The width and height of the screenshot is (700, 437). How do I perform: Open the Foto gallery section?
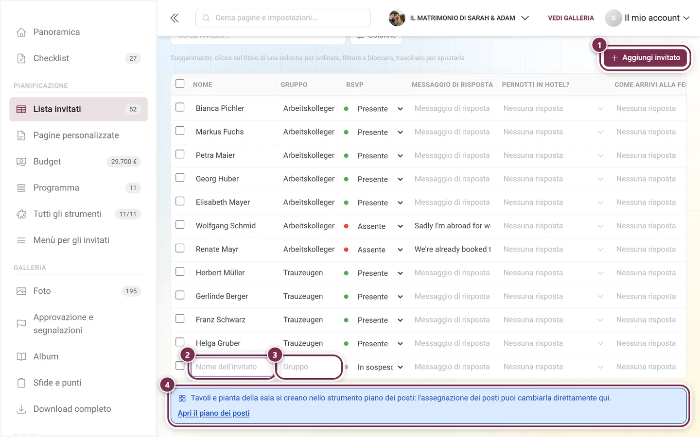pos(78,291)
